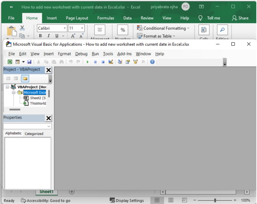257x204 pixels.
Task: Switch to the Categorized properties tab
Action: point(34,134)
